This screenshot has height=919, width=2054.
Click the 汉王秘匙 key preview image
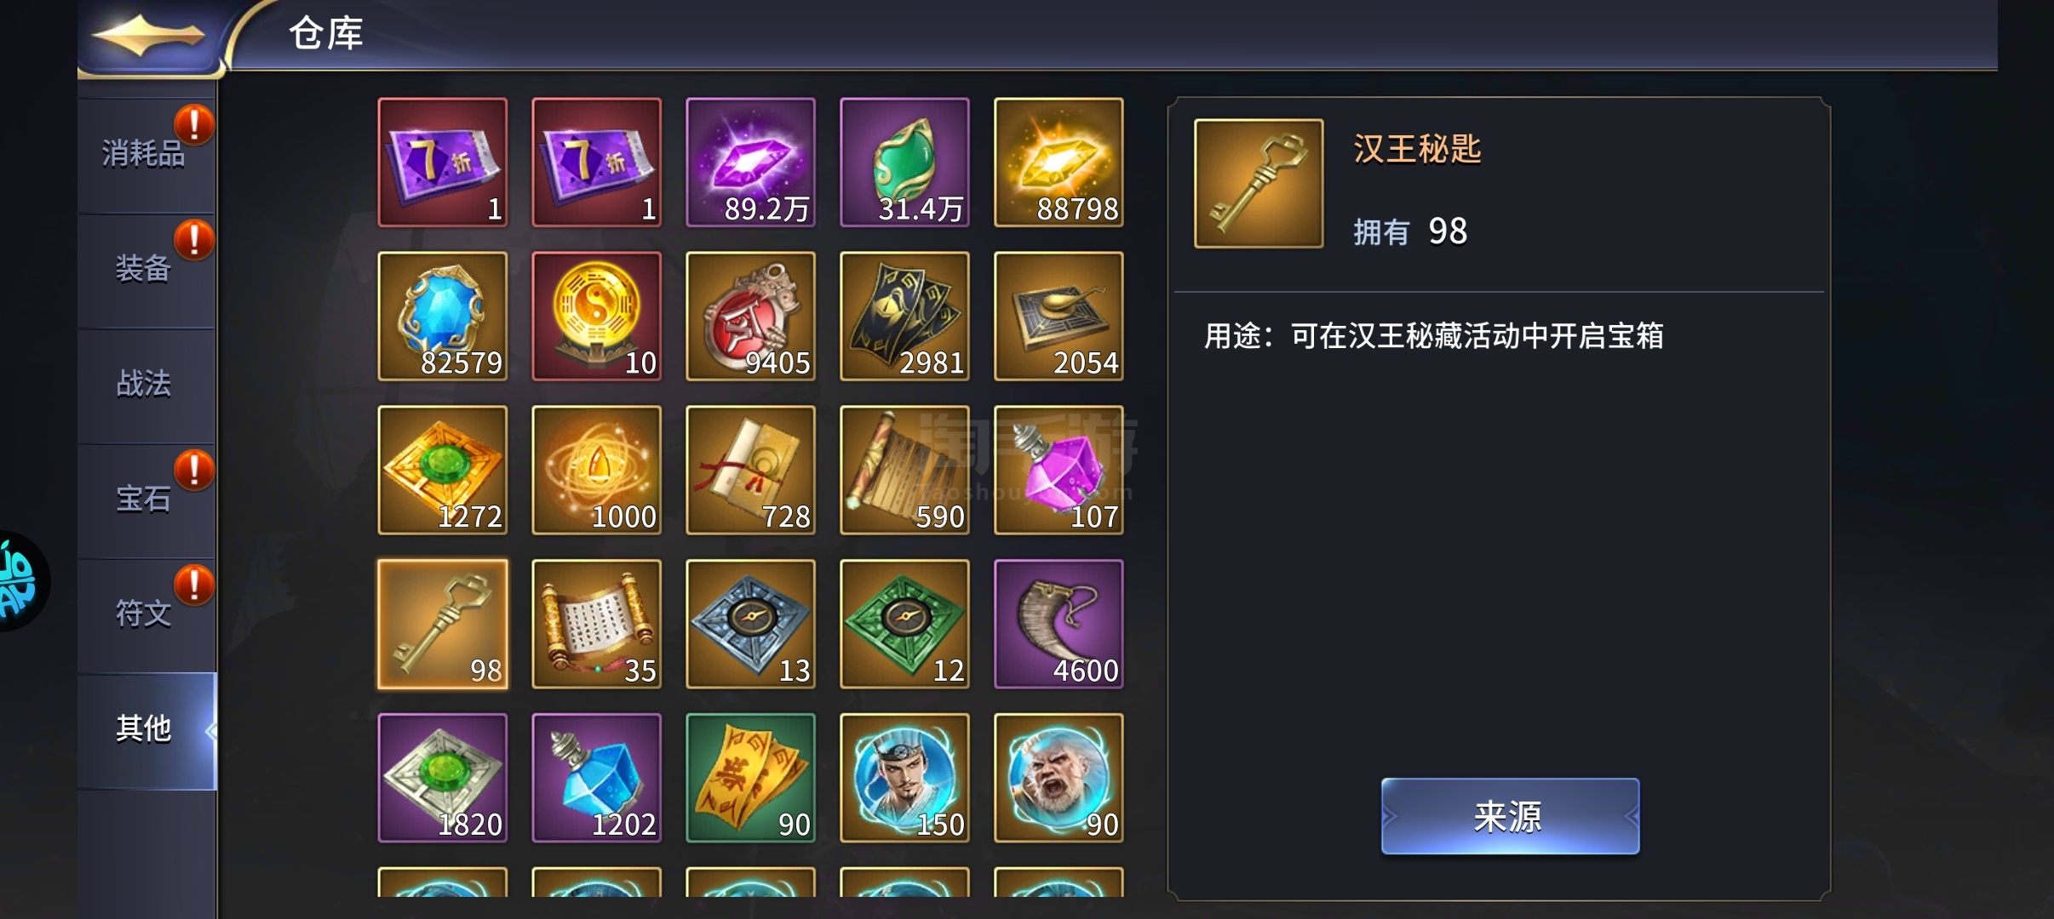[x=1259, y=184]
